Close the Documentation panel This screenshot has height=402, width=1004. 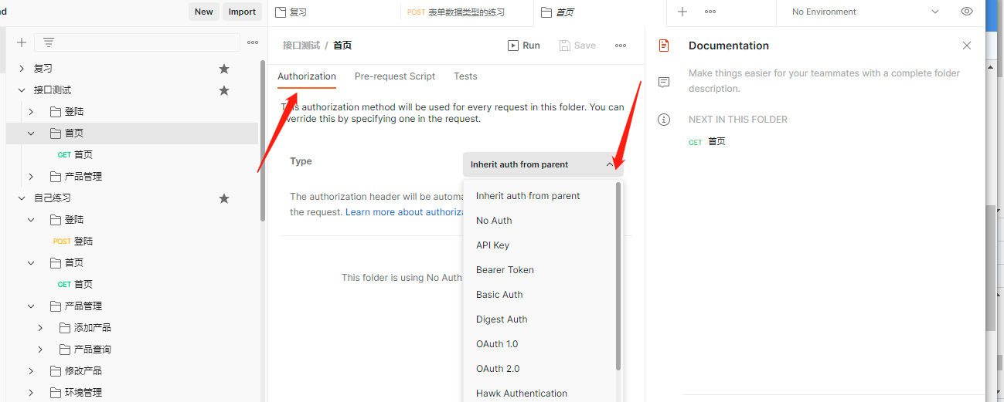click(967, 46)
